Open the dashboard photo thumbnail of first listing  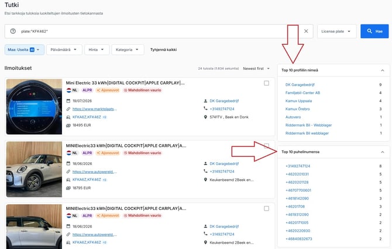(34, 107)
